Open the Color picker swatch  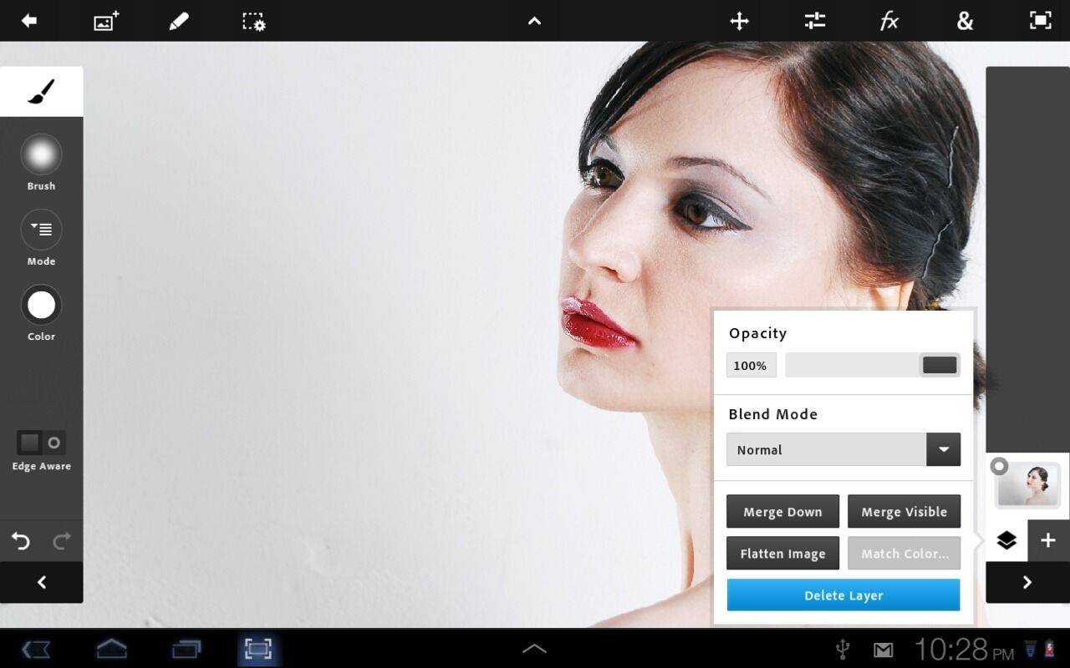[41, 304]
